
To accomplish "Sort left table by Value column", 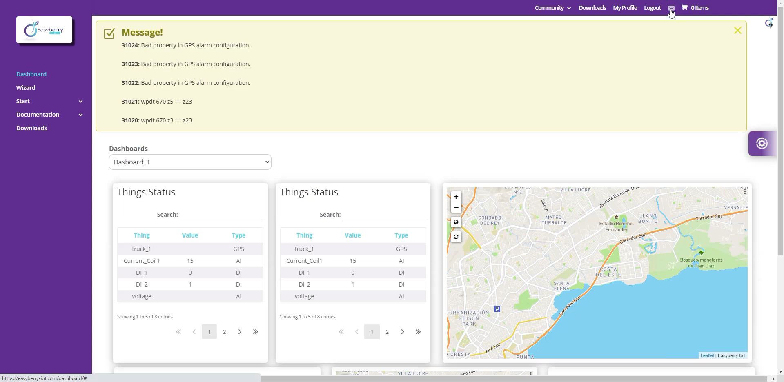I will (x=190, y=235).
